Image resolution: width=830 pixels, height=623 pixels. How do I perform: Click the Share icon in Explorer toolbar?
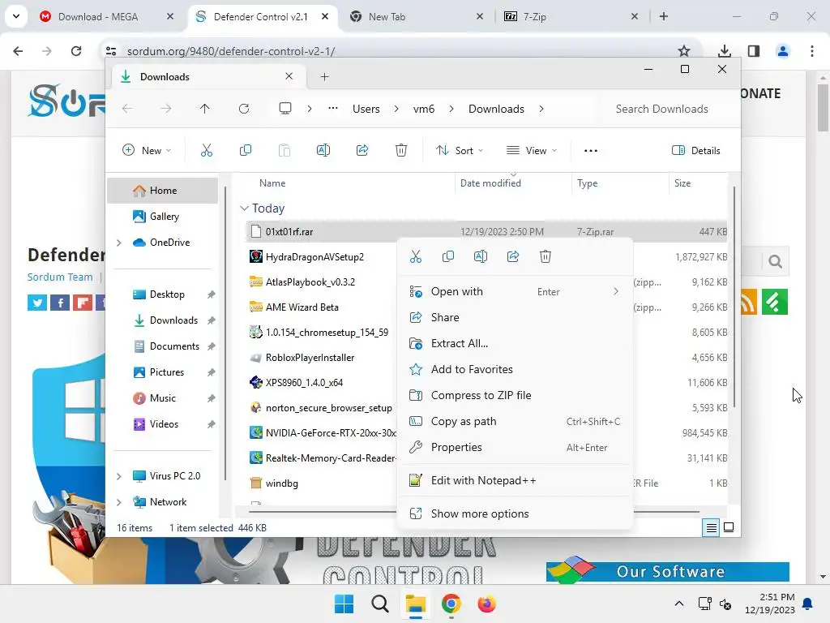[x=362, y=150]
